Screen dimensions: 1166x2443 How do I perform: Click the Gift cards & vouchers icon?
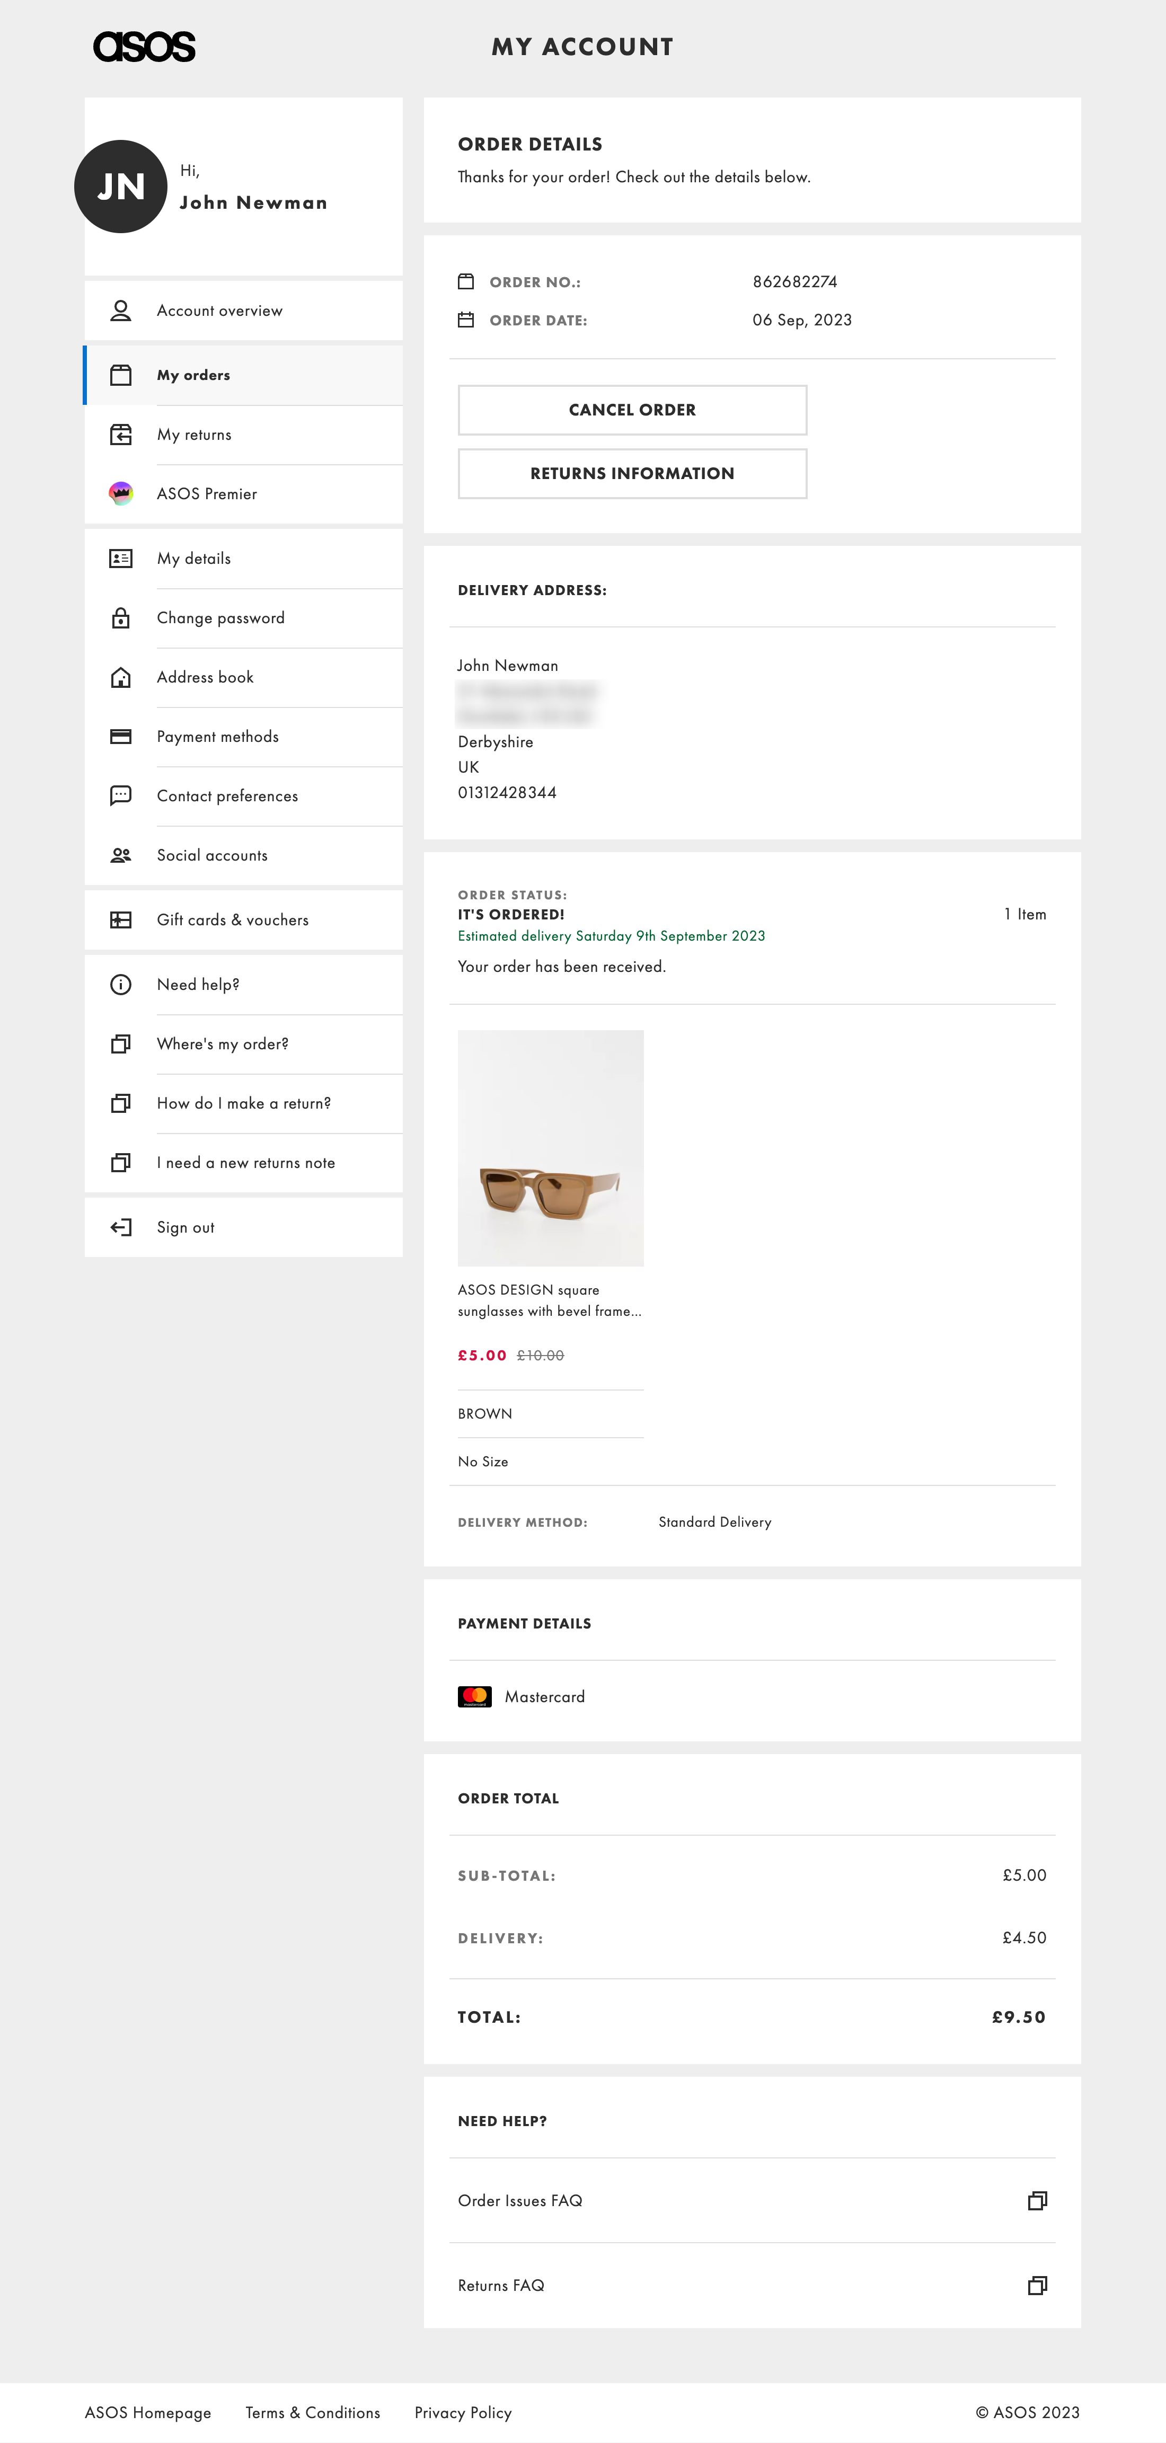click(120, 919)
